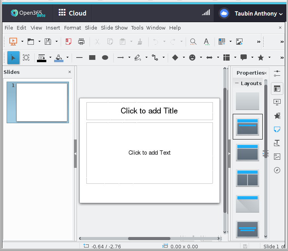Select the Ellipse shape tool

coord(105,58)
